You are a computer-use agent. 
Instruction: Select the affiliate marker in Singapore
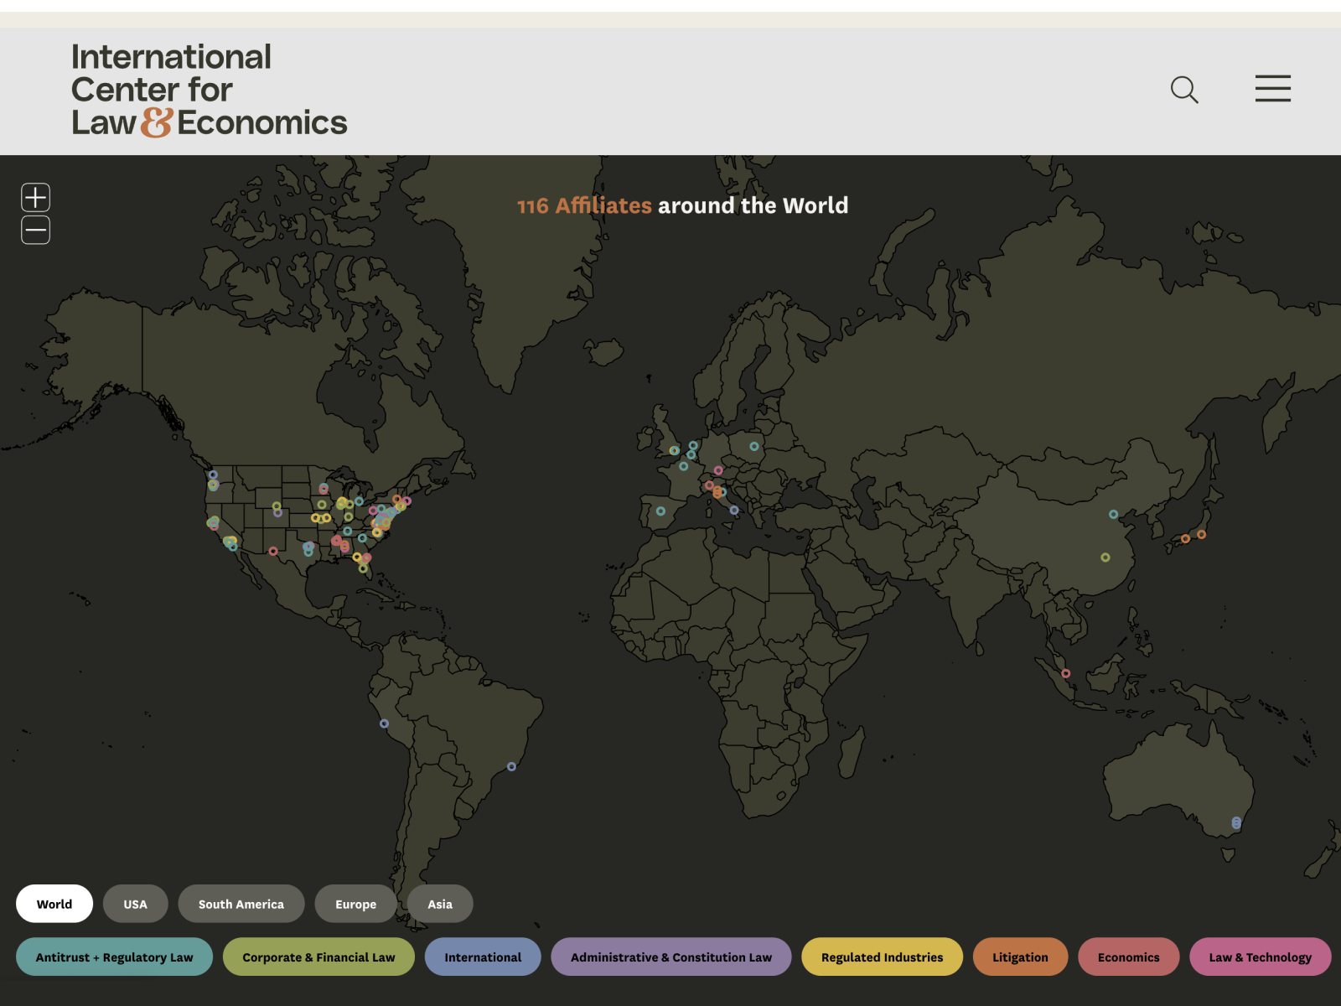tap(1066, 673)
